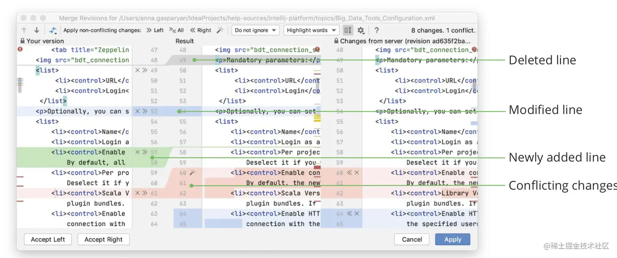617x258 pixels.
Task: Click the magic wand in the toolbar
Action: point(220,30)
